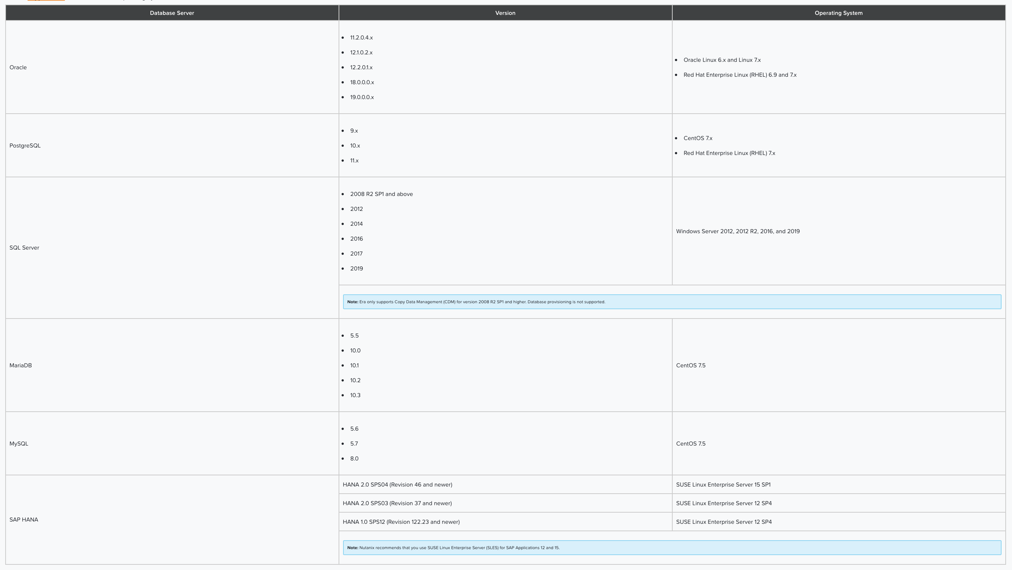The image size is (1012, 570).
Task: Select the CentOS 7.x entry
Action: click(698, 138)
